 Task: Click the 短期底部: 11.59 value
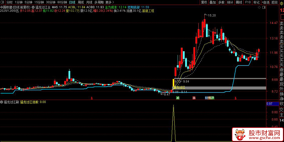[x=138, y=7]
